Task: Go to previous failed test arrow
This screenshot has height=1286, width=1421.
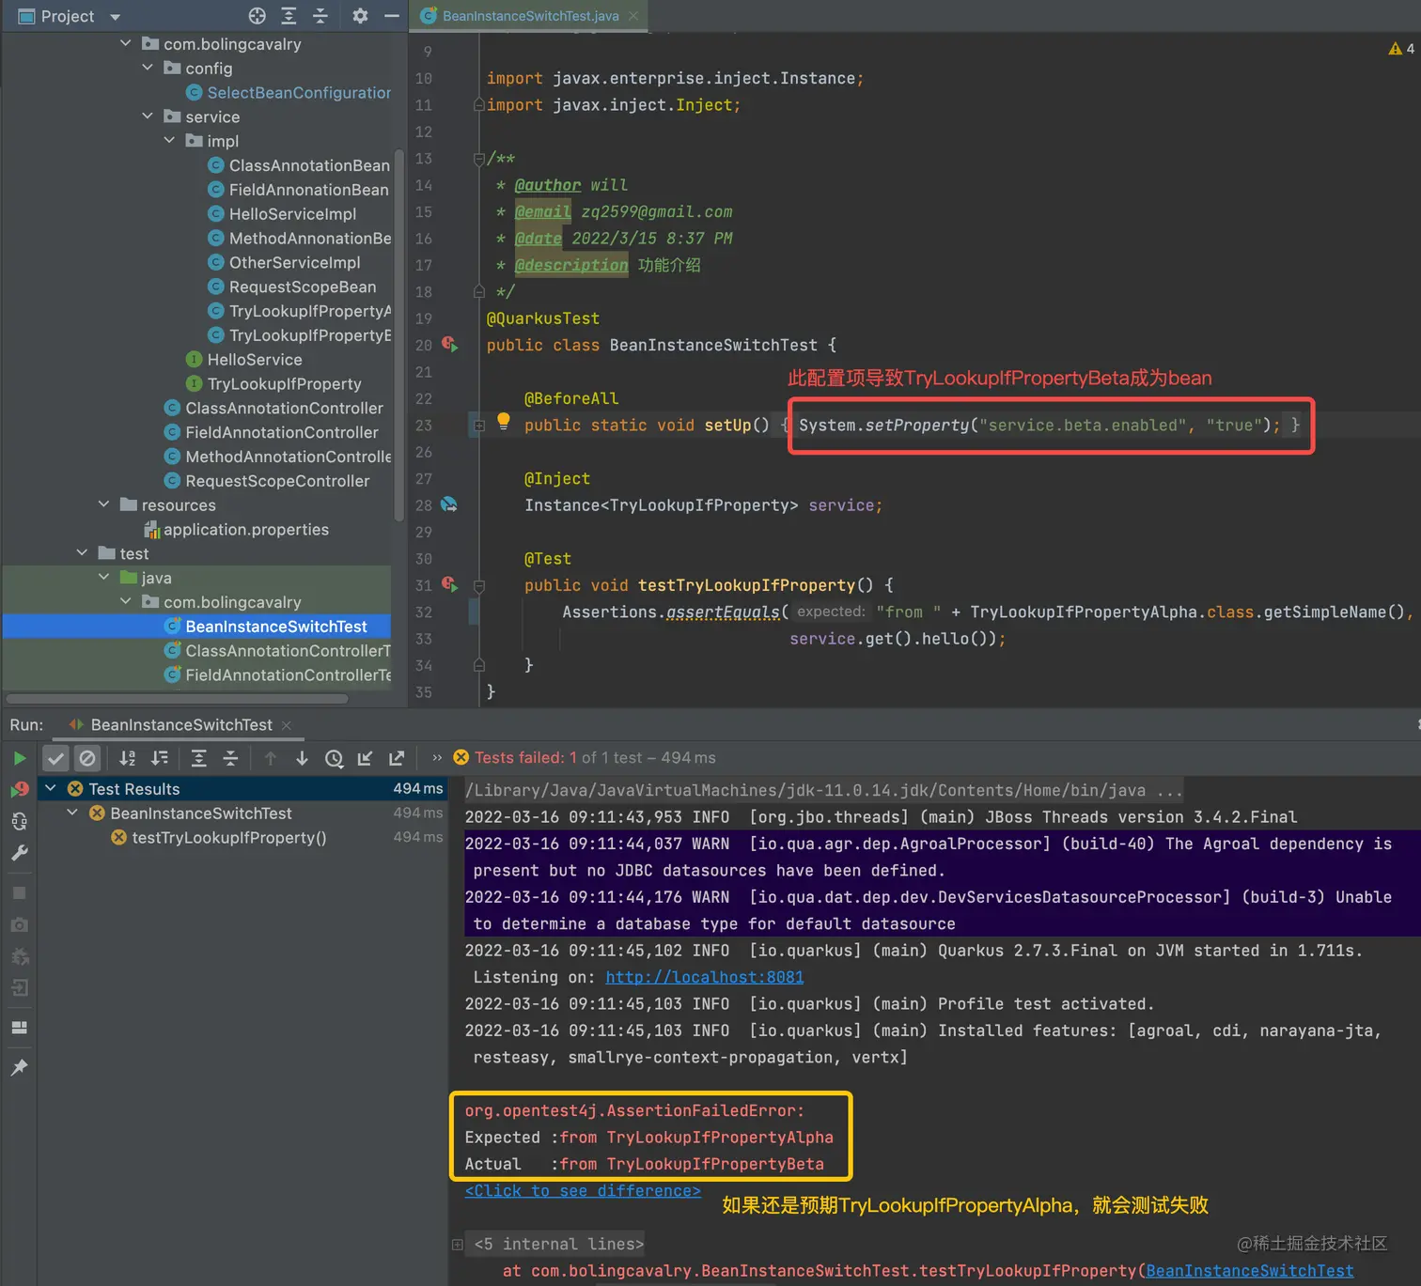Action: click(271, 758)
